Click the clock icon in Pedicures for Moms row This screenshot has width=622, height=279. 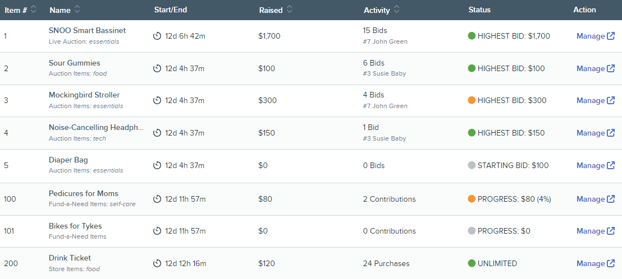tap(157, 199)
